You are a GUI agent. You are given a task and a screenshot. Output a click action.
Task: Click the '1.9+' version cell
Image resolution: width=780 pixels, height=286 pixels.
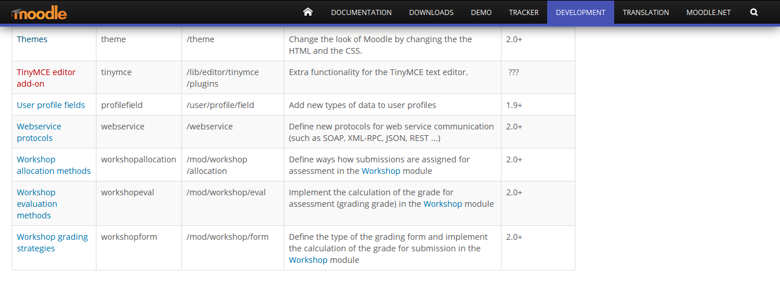538,105
